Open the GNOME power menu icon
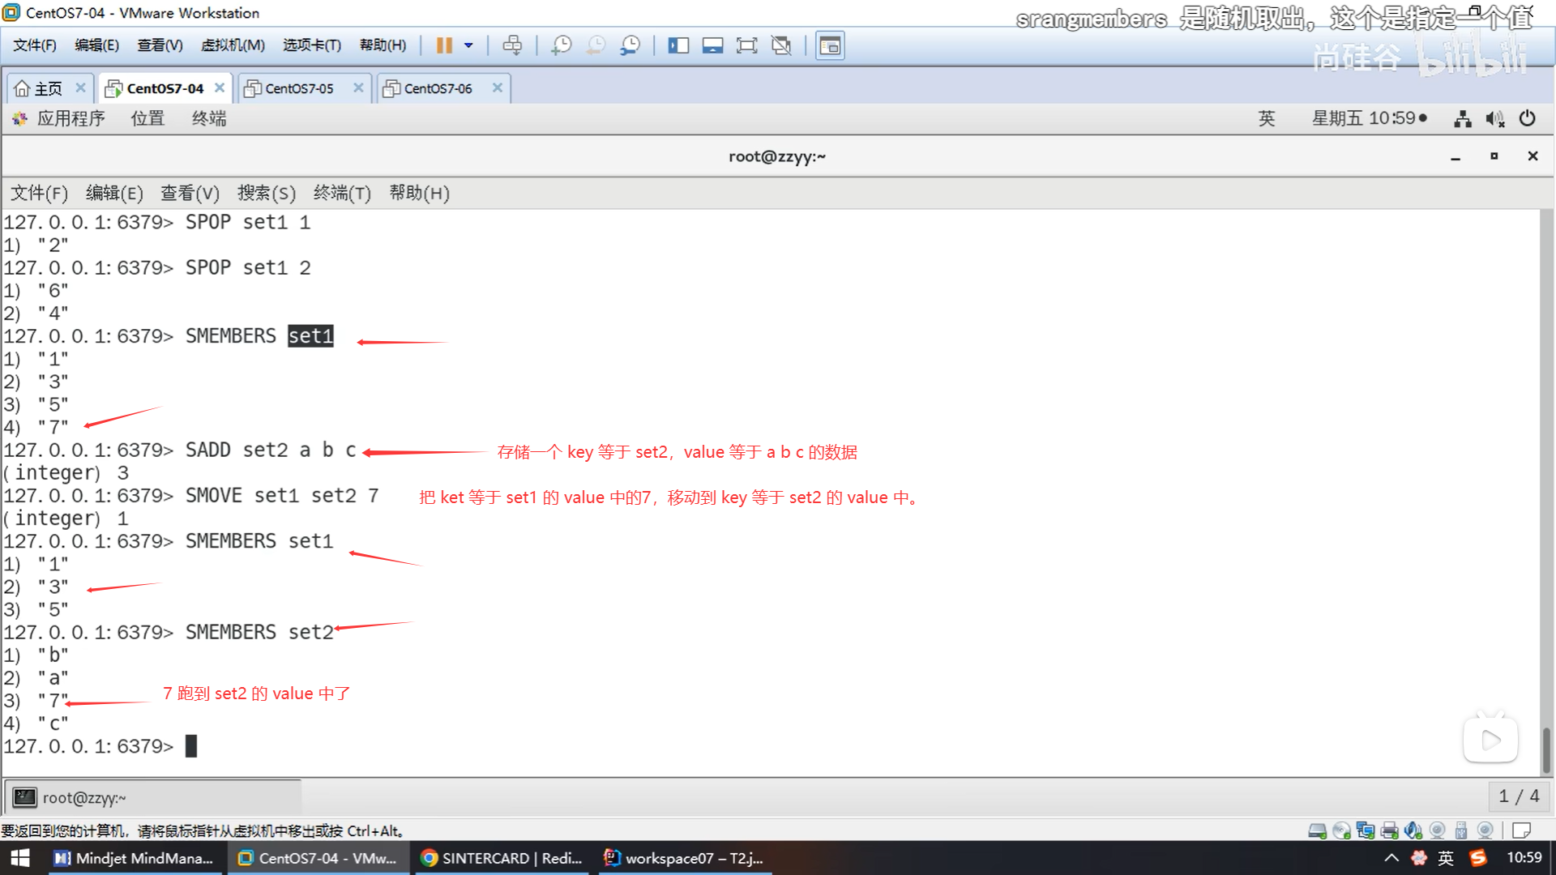This screenshot has width=1556, height=875. (1527, 119)
